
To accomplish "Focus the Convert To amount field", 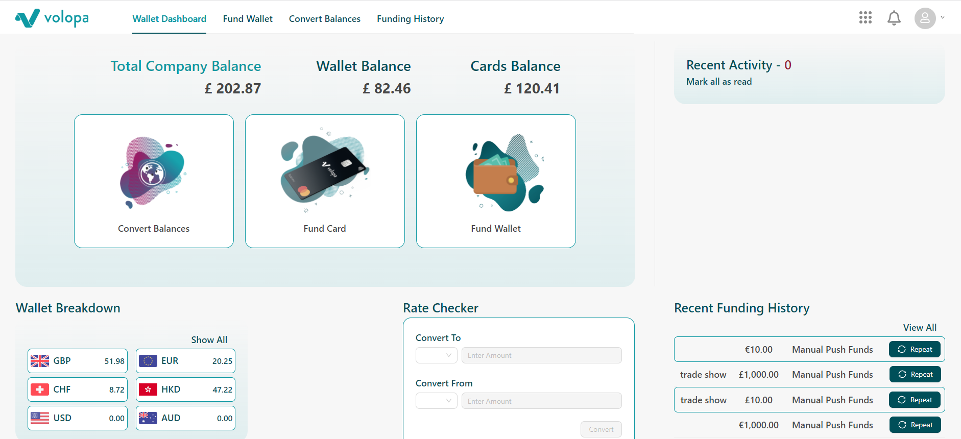I will pos(542,355).
